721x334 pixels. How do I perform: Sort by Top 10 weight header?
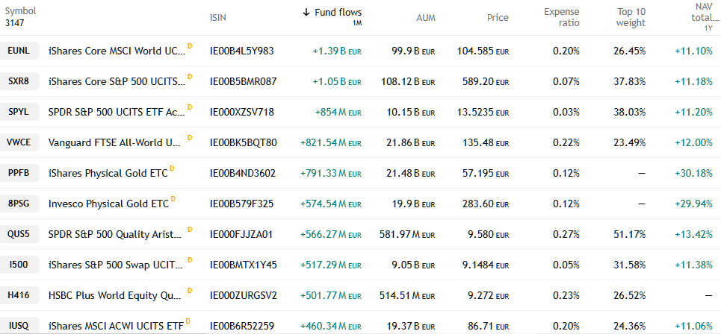(x=631, y=17)
